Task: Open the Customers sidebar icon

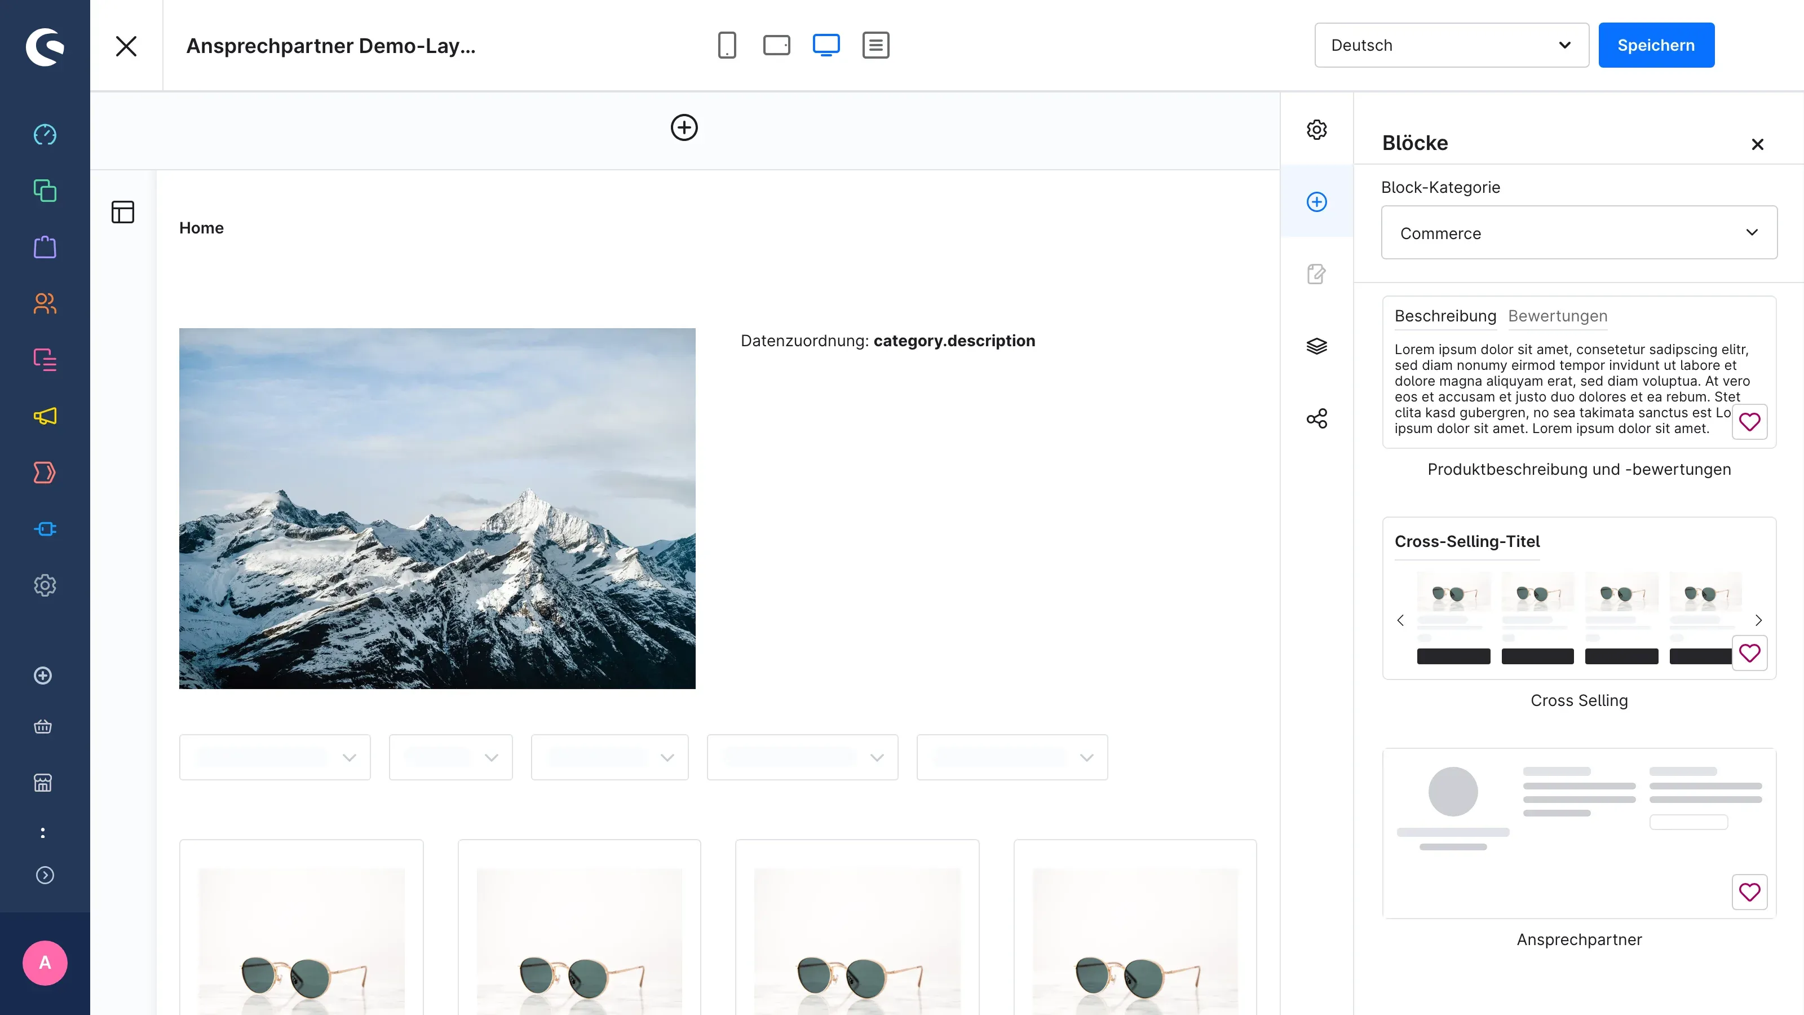Action: (45, 303)
